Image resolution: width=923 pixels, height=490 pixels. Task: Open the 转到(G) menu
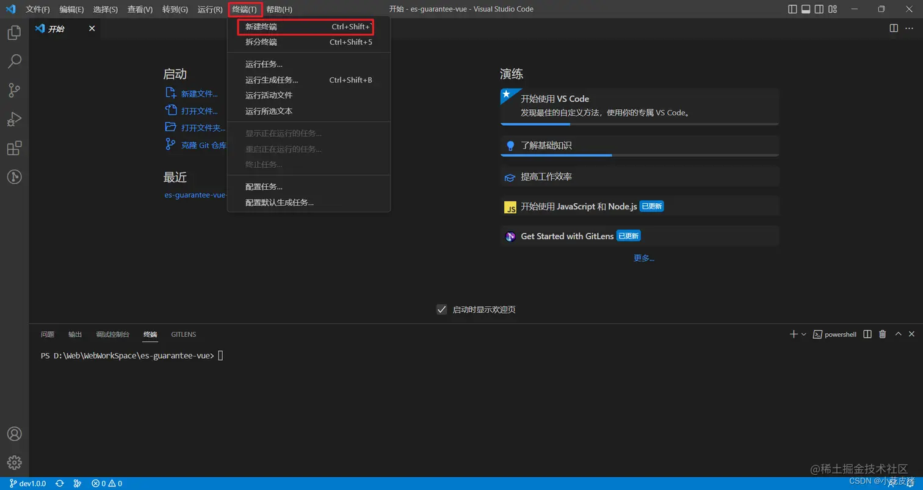coord(175,9)
